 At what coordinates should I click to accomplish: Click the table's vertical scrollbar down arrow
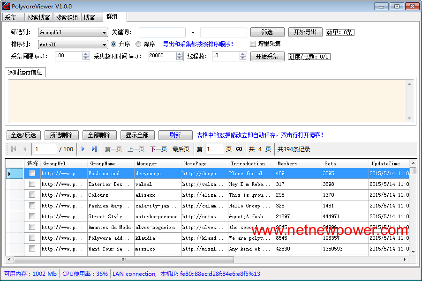(413, 251)
